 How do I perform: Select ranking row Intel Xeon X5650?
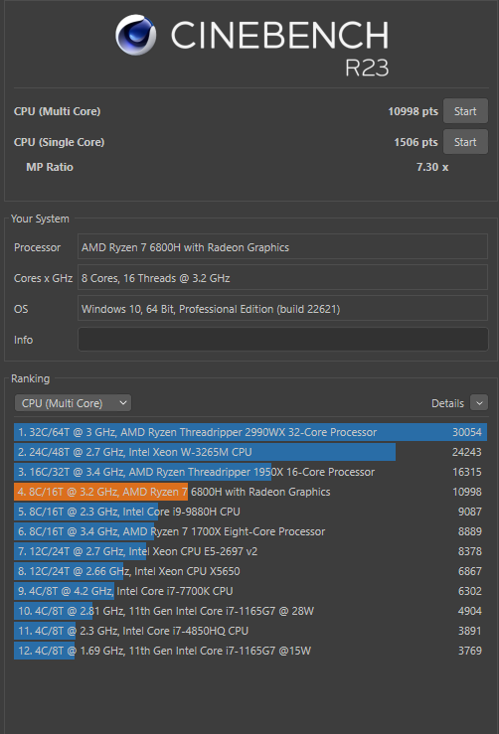tap(250, 571)
